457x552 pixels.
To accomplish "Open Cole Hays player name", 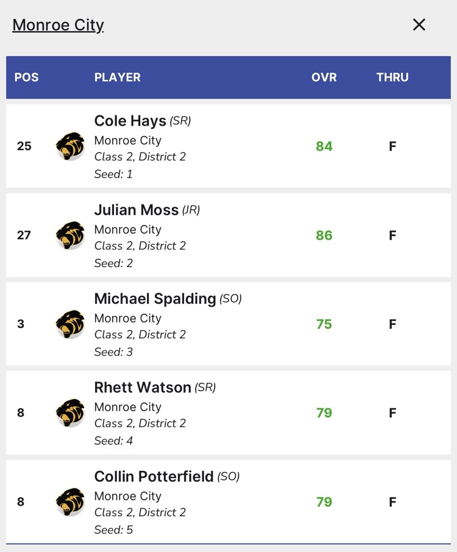I will click(130, 121).
